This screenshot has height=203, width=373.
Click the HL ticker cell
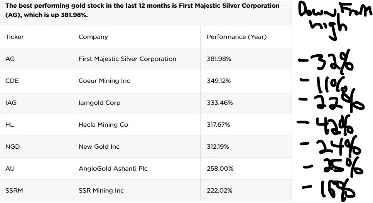click(x=10, y=125)
